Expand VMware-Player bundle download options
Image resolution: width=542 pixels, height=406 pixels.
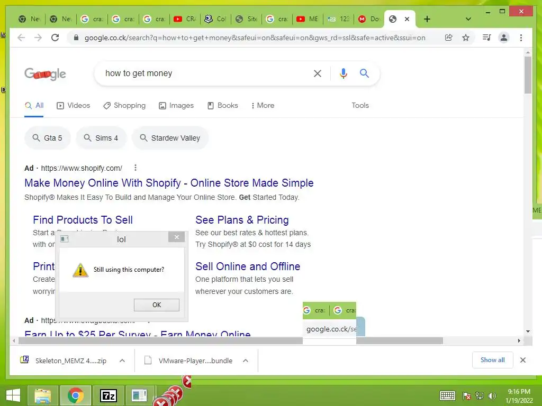pyautogui.click(x=246, y=361)
